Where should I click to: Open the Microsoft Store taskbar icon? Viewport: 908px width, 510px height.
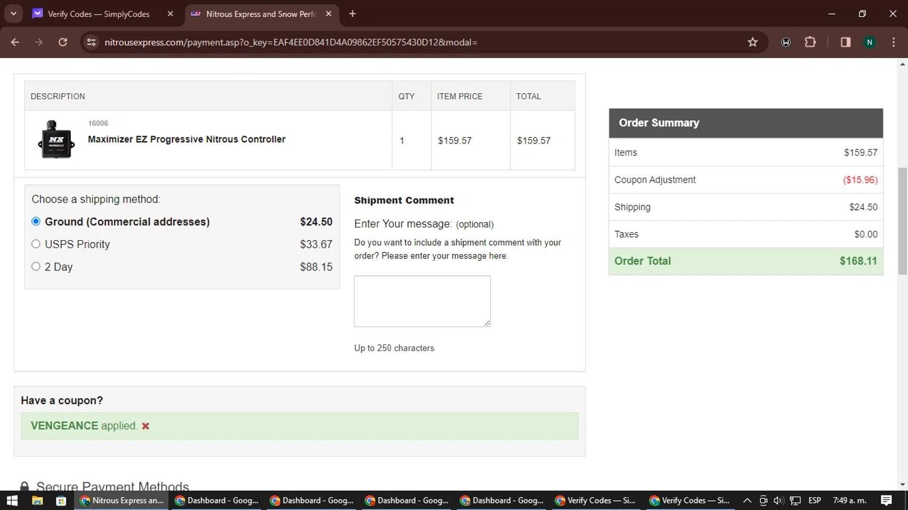61,500
